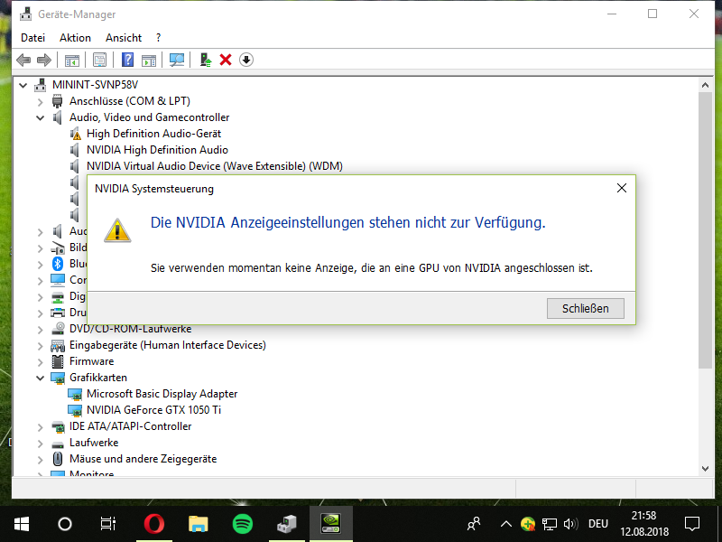Switch to Device Manager taskbar button
Screen dimensions: 722x542
286,524
